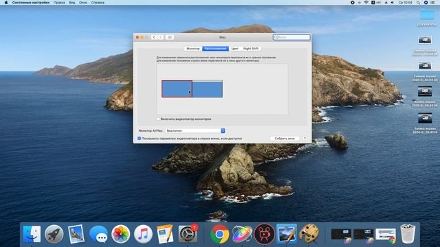Open Siri from the menu bar
The width and height of the screenshot is (440, 247).
pos(426,3)
